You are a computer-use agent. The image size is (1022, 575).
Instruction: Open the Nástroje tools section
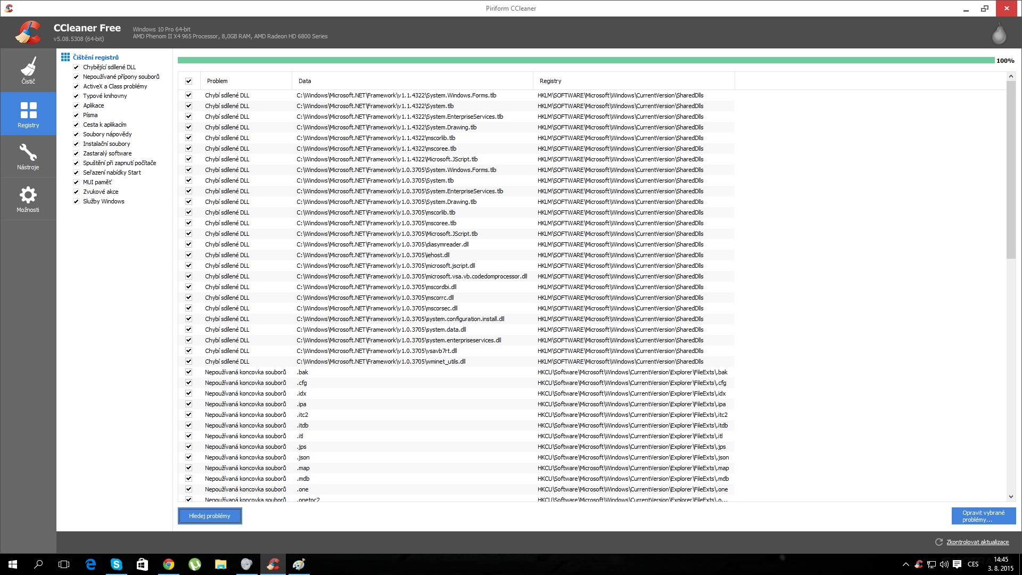coord(28,156)
